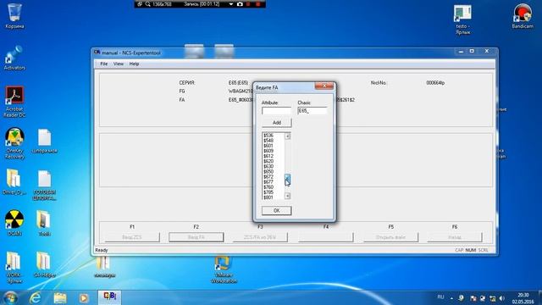The height and width of the screenshot is (305, 542).
Task: Click the taskbar clock showing 20:30
Action: 523,298
